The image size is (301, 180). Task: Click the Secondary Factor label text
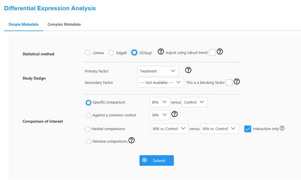click(x=99, y=83)
